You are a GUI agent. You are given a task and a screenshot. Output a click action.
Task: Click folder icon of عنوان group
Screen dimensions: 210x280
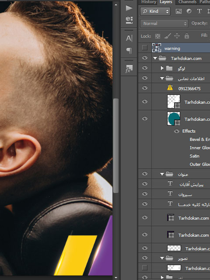click(x=169, y=174)
